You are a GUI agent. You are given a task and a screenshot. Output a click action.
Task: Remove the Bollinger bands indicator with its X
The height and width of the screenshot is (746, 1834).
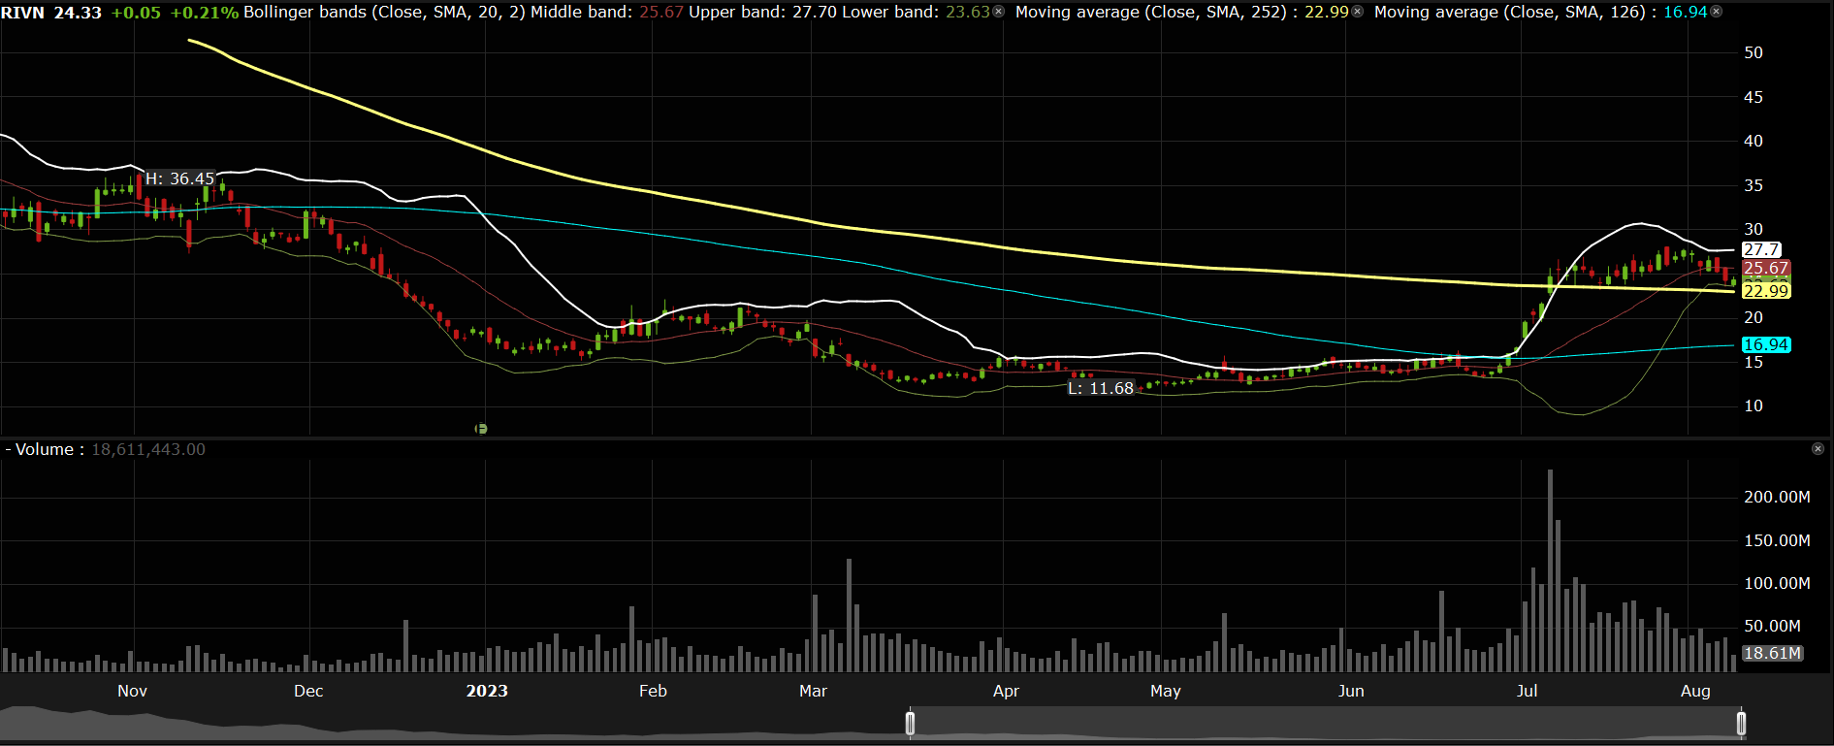(999, 12)
